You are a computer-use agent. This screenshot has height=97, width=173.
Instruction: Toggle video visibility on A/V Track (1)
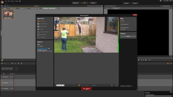coord(10,77)
